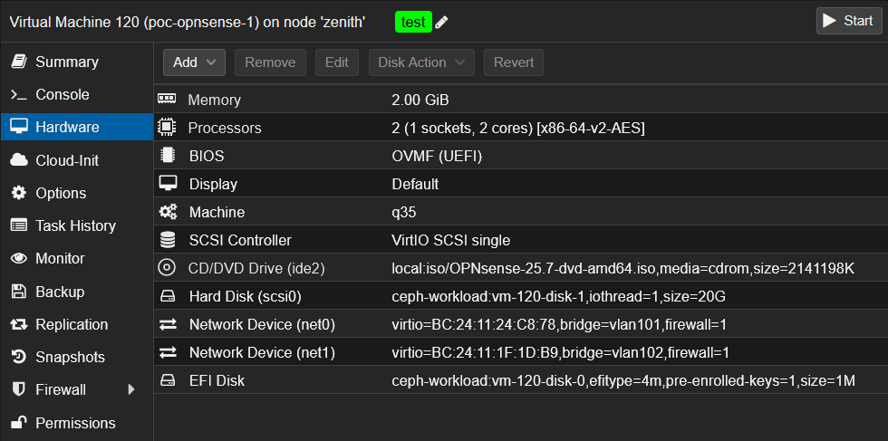
Task: Click the CD/DVD Drive disc icon
Action: click(167, 267)
